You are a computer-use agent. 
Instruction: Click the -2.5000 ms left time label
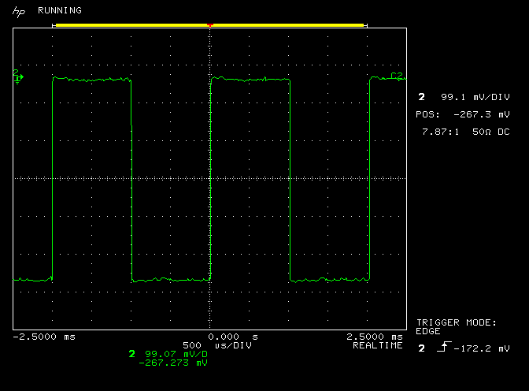(44, 337)
